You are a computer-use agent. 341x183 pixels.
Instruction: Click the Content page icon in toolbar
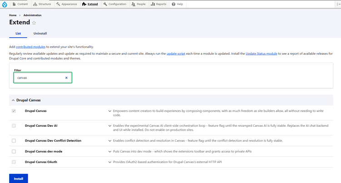click(x=14, y=4)
